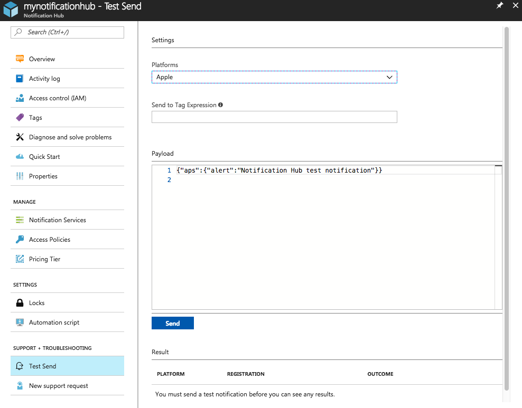This screenshot has width=522, height=408.
Task: Click the Access control (IAM) people icon
Action: [x=20, y=98]
